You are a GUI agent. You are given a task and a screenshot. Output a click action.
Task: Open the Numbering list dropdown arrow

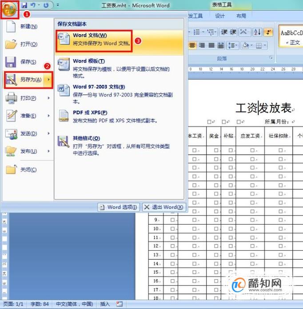point(203,32)
